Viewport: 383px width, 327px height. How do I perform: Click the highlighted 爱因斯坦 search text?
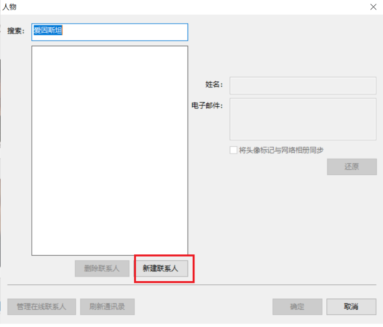pos(48,30)
